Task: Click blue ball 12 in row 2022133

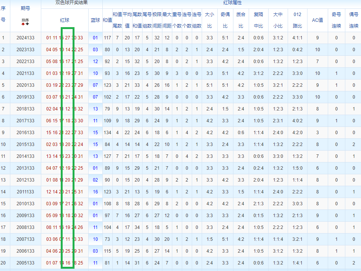Action: [x=96, y=62]
